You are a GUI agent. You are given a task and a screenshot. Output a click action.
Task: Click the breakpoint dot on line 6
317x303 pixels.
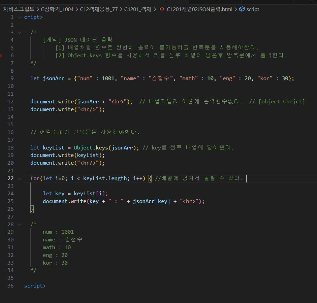pyautogui.click(x=1, y=56)
